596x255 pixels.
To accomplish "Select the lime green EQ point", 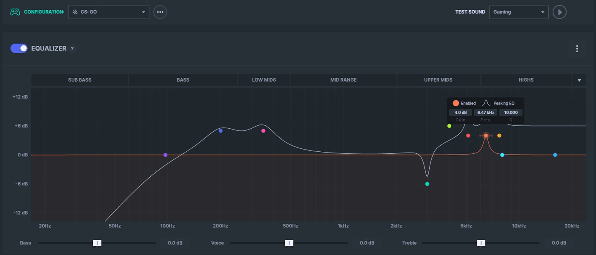I will [x=449, y=126].
